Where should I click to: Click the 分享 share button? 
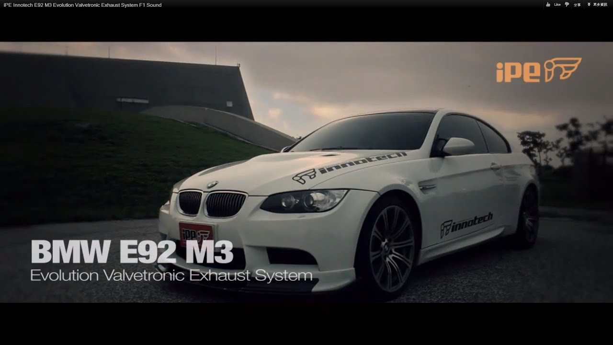tap(577, 5)
